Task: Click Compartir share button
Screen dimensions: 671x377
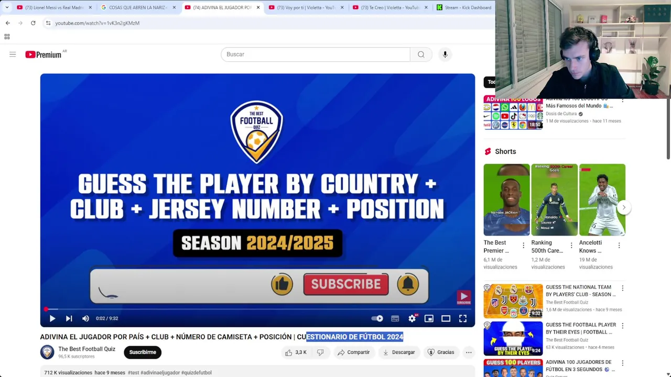Action: click(x=354, y=352)
